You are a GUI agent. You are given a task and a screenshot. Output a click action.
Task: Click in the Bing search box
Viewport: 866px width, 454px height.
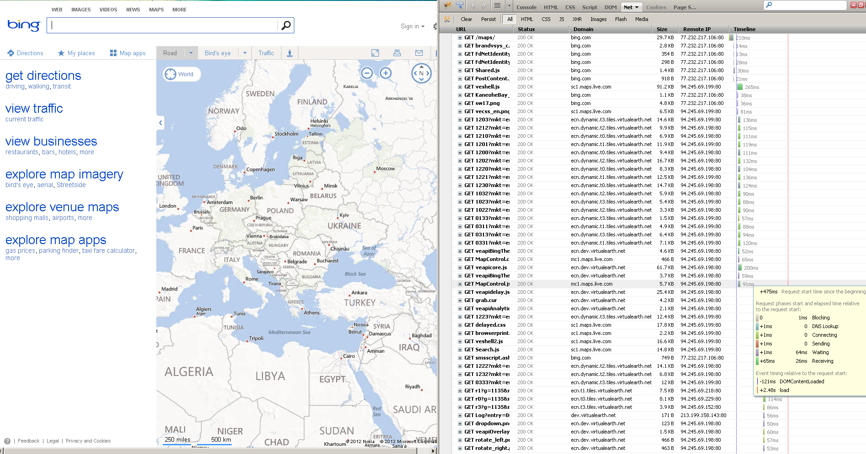[162, 26]
